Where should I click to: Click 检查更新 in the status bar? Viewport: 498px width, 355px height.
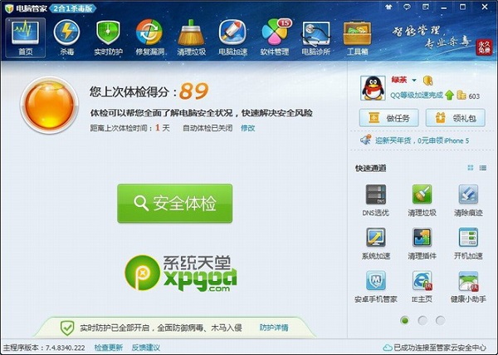tap(108, 348)
